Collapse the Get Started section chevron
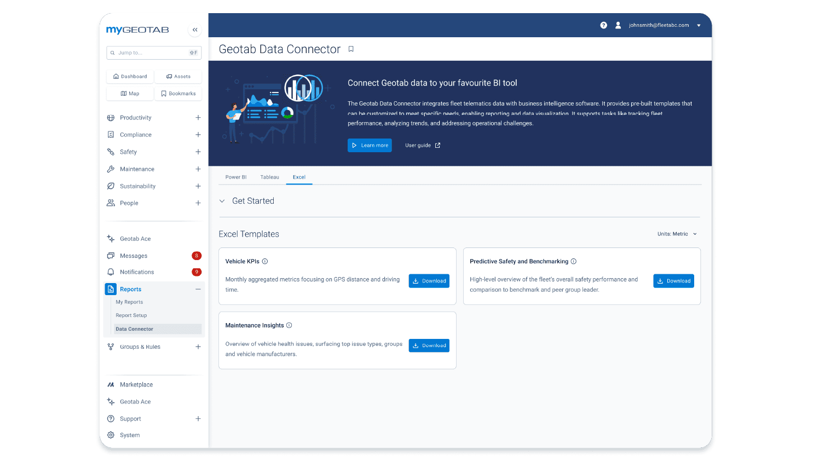The height and width of the screenshot is (461, 819). click(x=222, y=201)
